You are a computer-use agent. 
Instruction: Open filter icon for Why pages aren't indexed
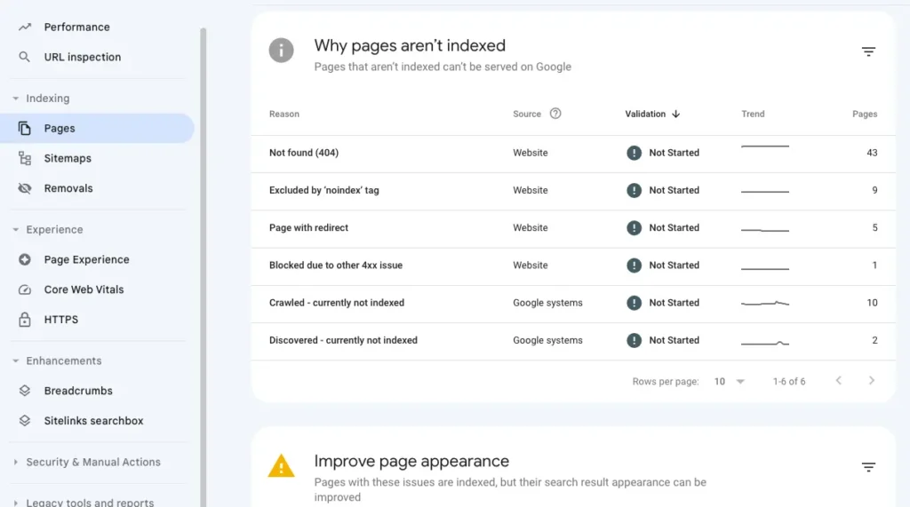pos(868,51)
